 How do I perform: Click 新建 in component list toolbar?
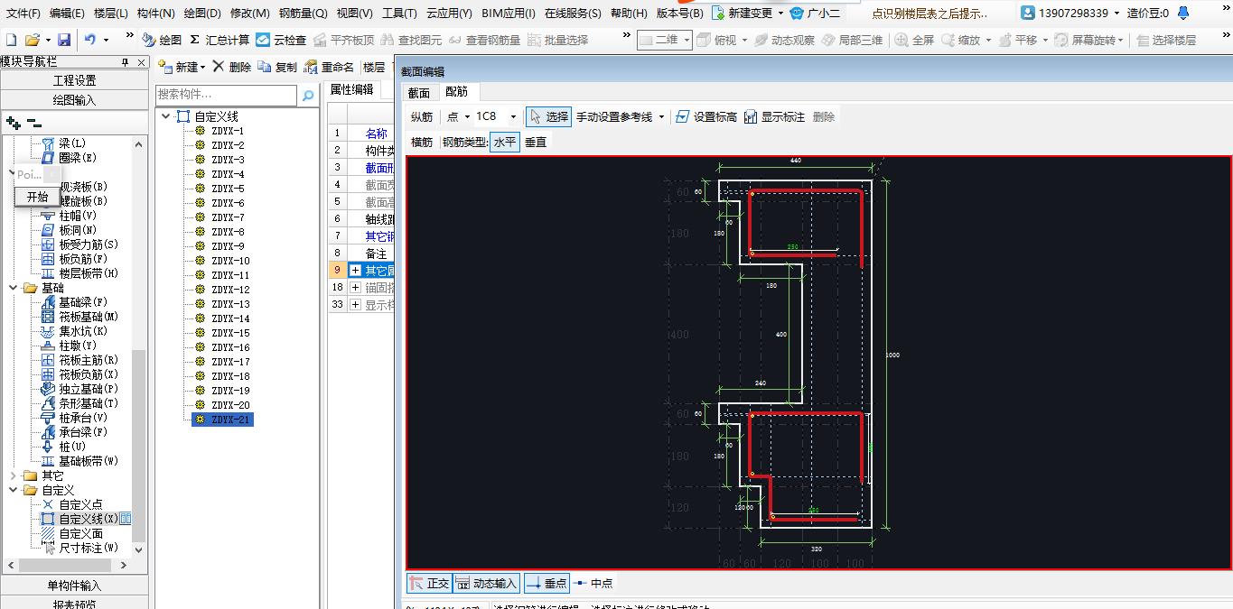182,67
